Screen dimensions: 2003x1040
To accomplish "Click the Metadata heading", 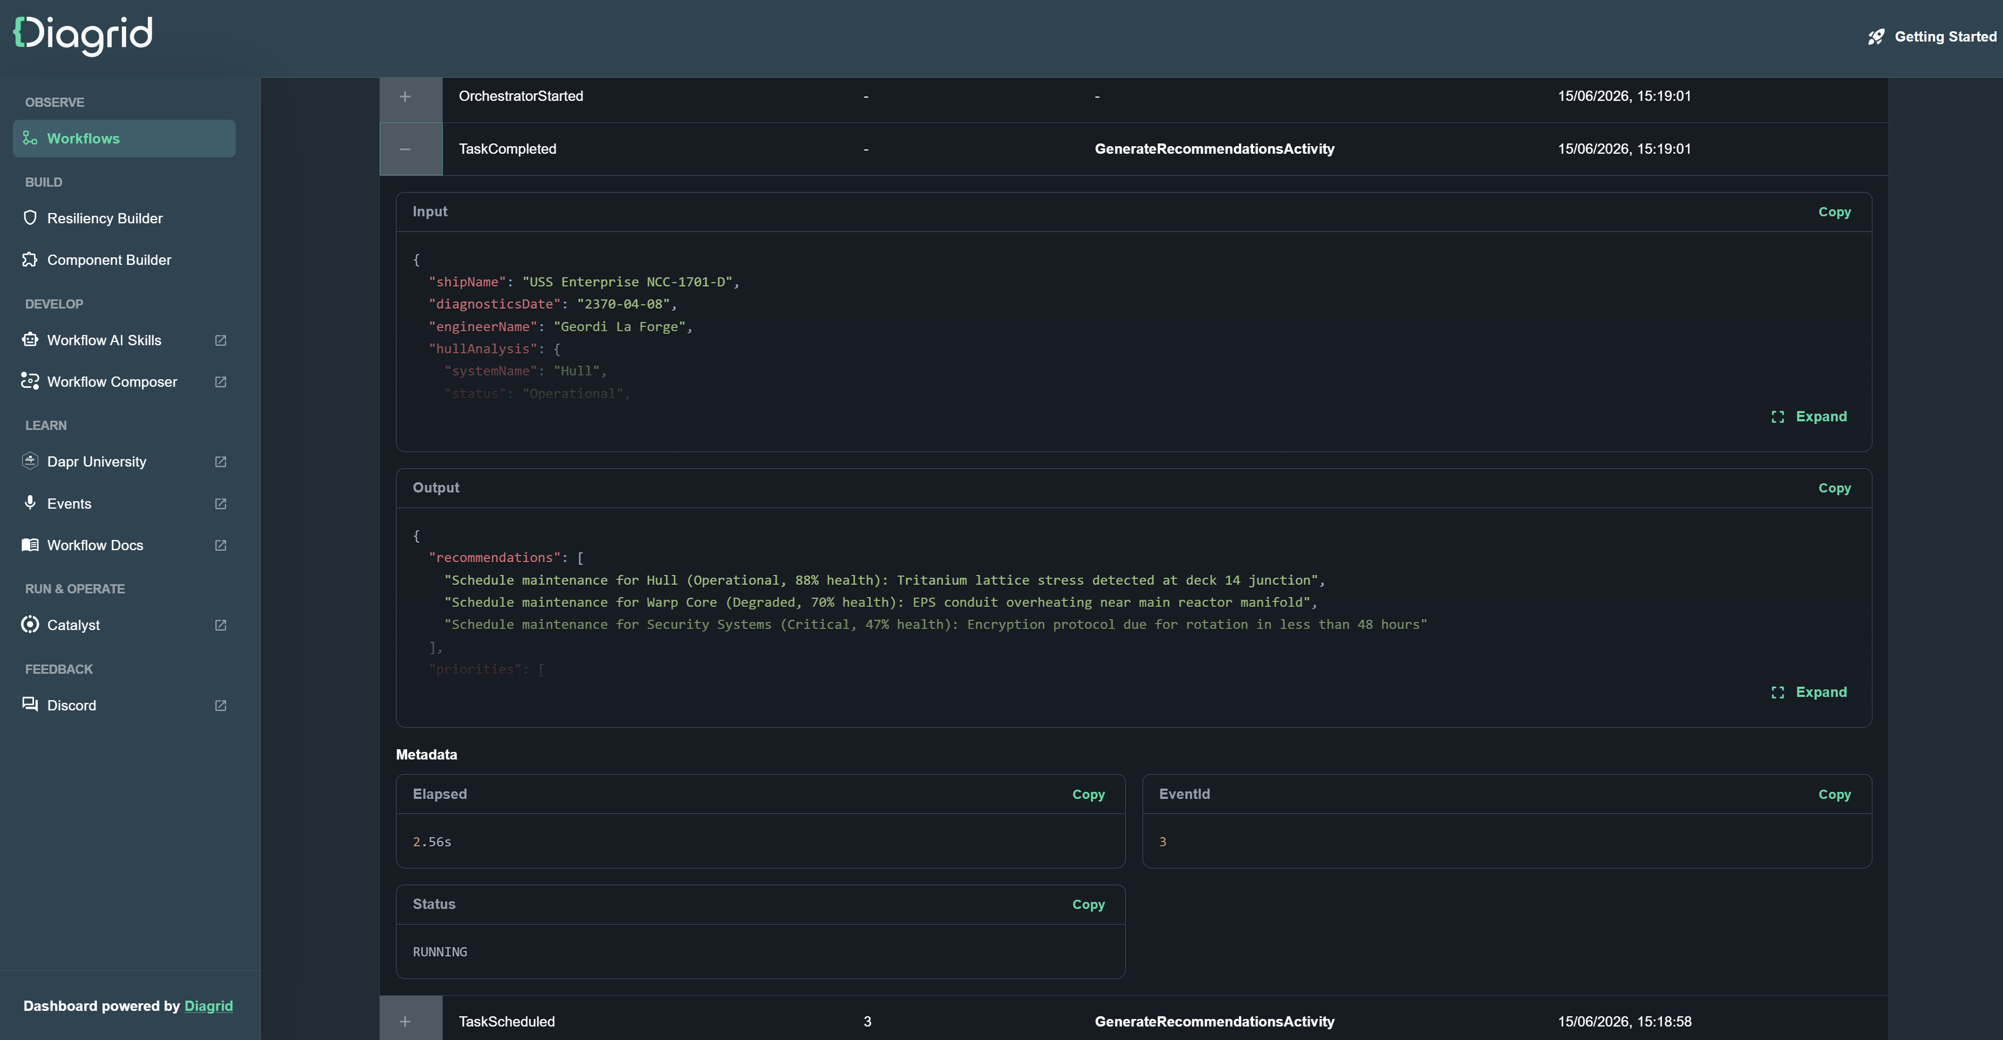I will 426,755.
